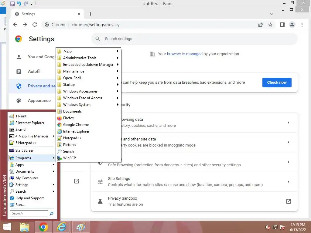
Task: Click the Privacy Sandbox flask icon
Action: [100, 201]
